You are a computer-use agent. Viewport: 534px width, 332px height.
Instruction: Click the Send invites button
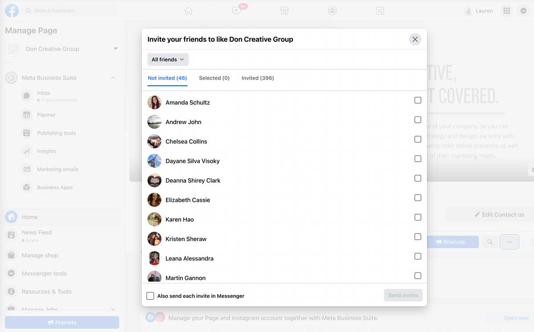[x=403, y=296]
